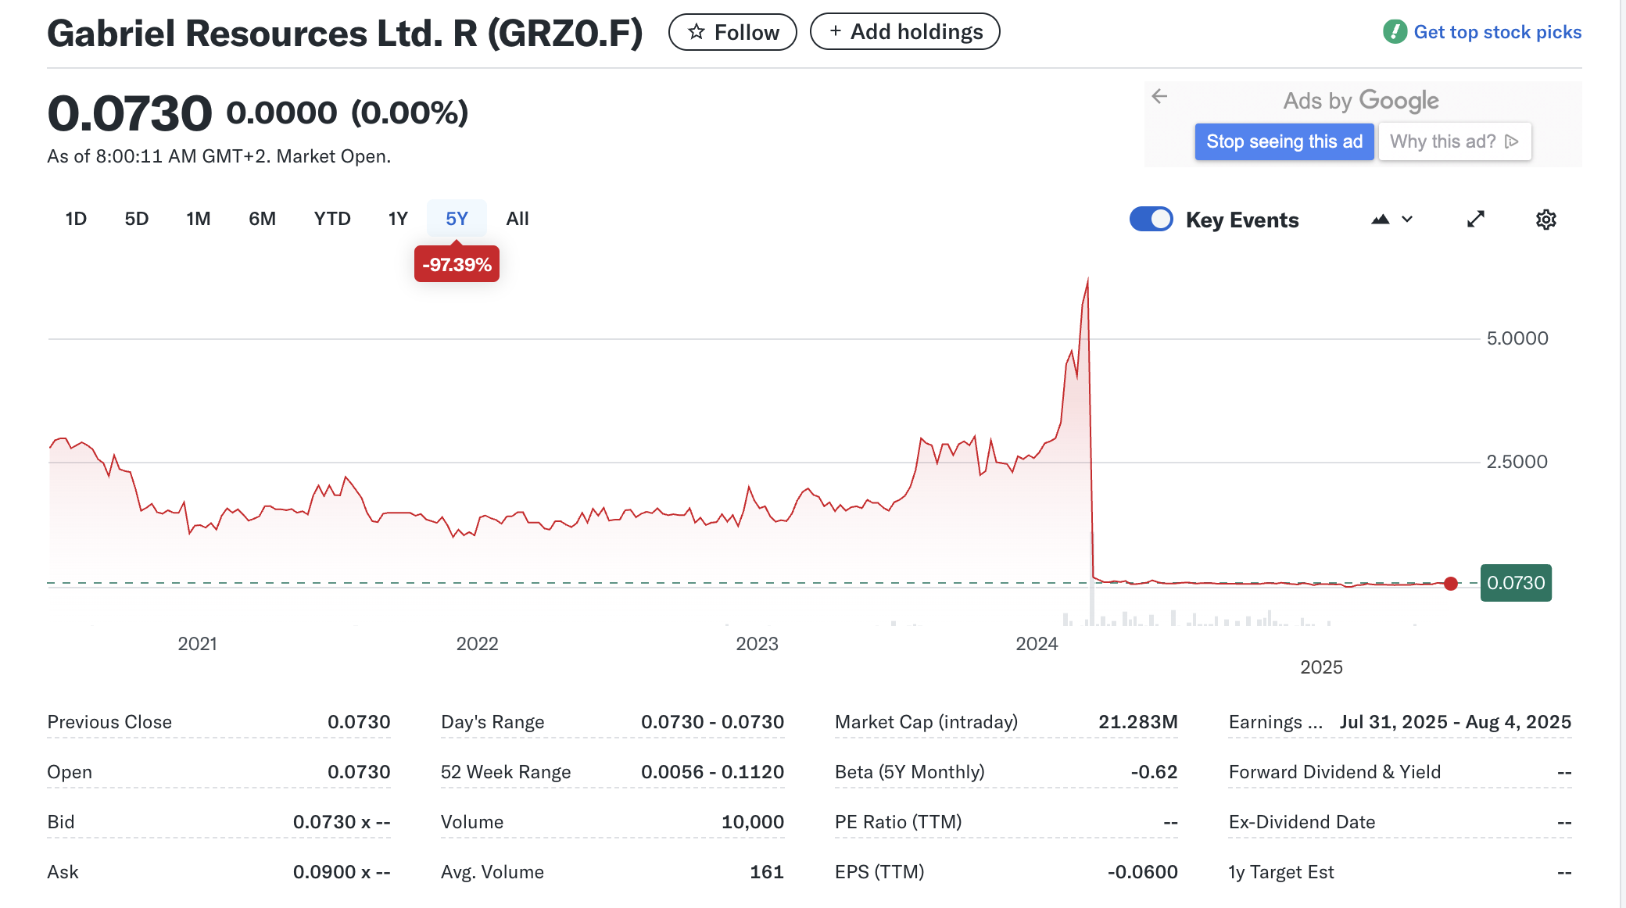The height and width of the screenshot is (908, 1626).
Task: Open the mountain chart type icon
Action: pos(1381,220)
